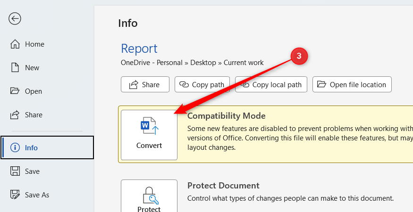The width and height of the screenshot is (413, 212).
Task: Open Save As from the sidebar
Action: pos(47,195)
